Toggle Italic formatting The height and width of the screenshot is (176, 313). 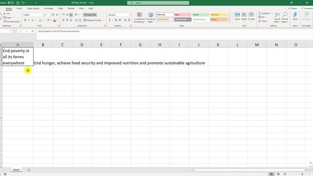point(29,20)
